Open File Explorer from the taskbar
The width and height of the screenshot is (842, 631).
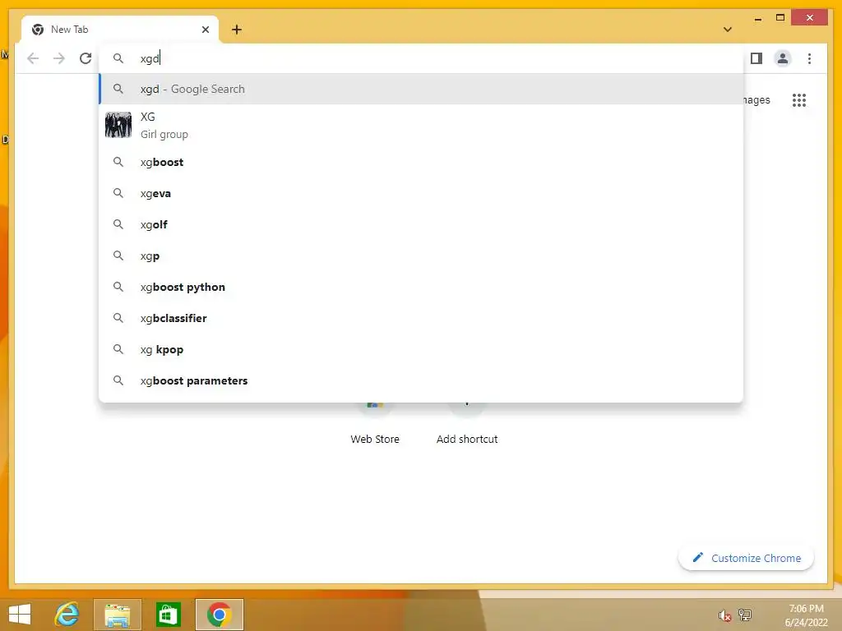click(118, 615)
